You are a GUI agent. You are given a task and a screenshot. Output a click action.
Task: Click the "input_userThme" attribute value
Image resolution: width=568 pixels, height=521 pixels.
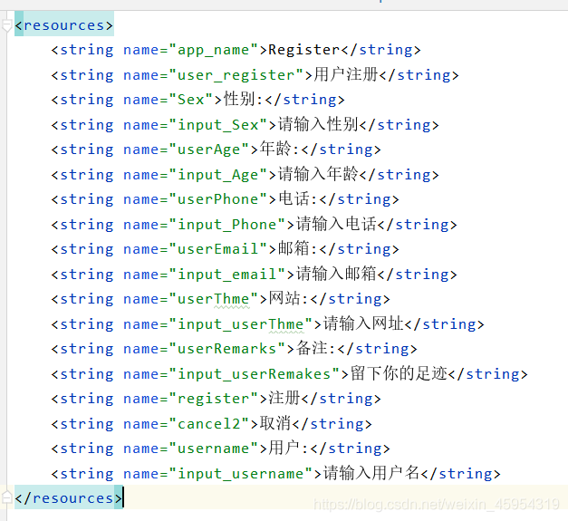click(x=241, y=324)
